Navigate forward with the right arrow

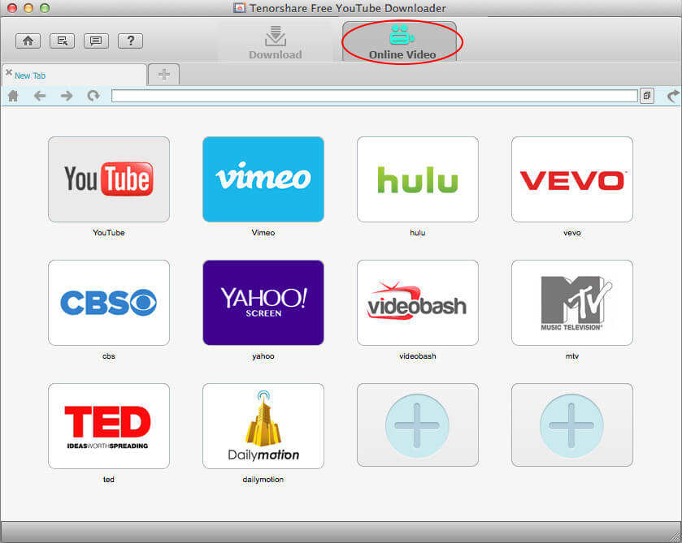(x=67, y=96)
